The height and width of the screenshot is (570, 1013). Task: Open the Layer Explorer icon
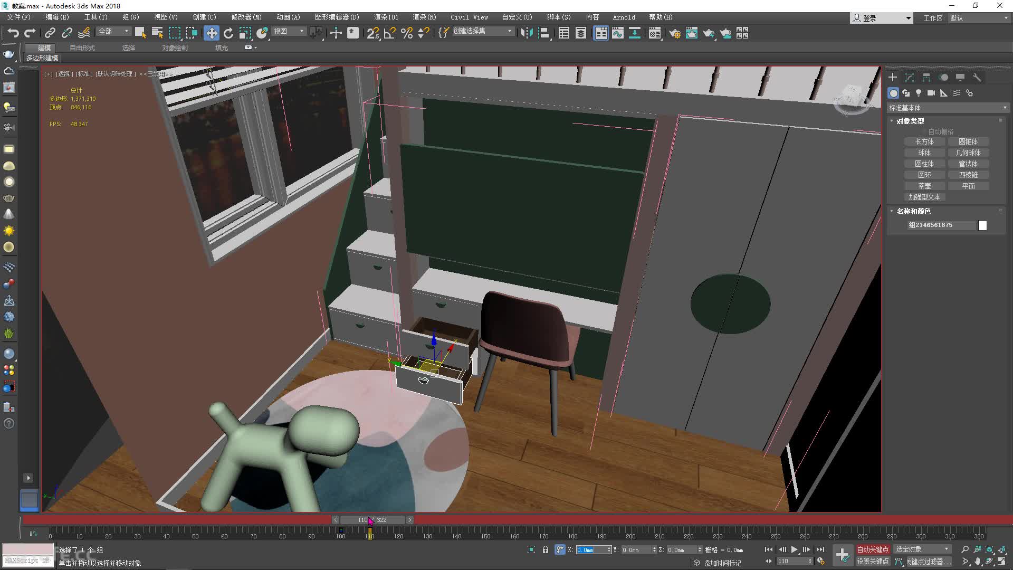click(x=581, y=33)
